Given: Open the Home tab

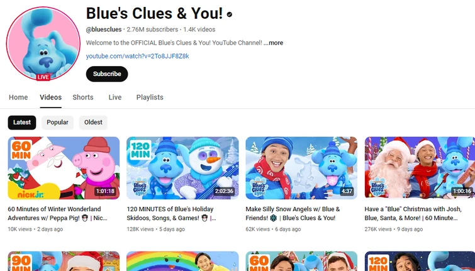Looking at the screenshot, I should click(x=18, y=97).
